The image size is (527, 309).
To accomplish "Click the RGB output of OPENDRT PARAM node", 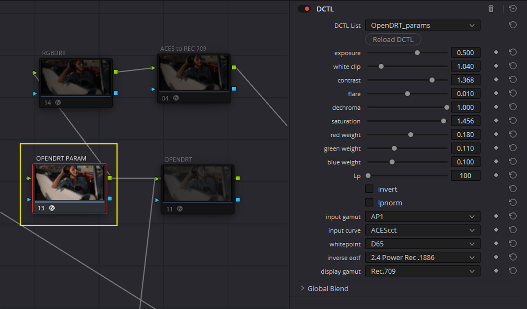I will 110,178.
